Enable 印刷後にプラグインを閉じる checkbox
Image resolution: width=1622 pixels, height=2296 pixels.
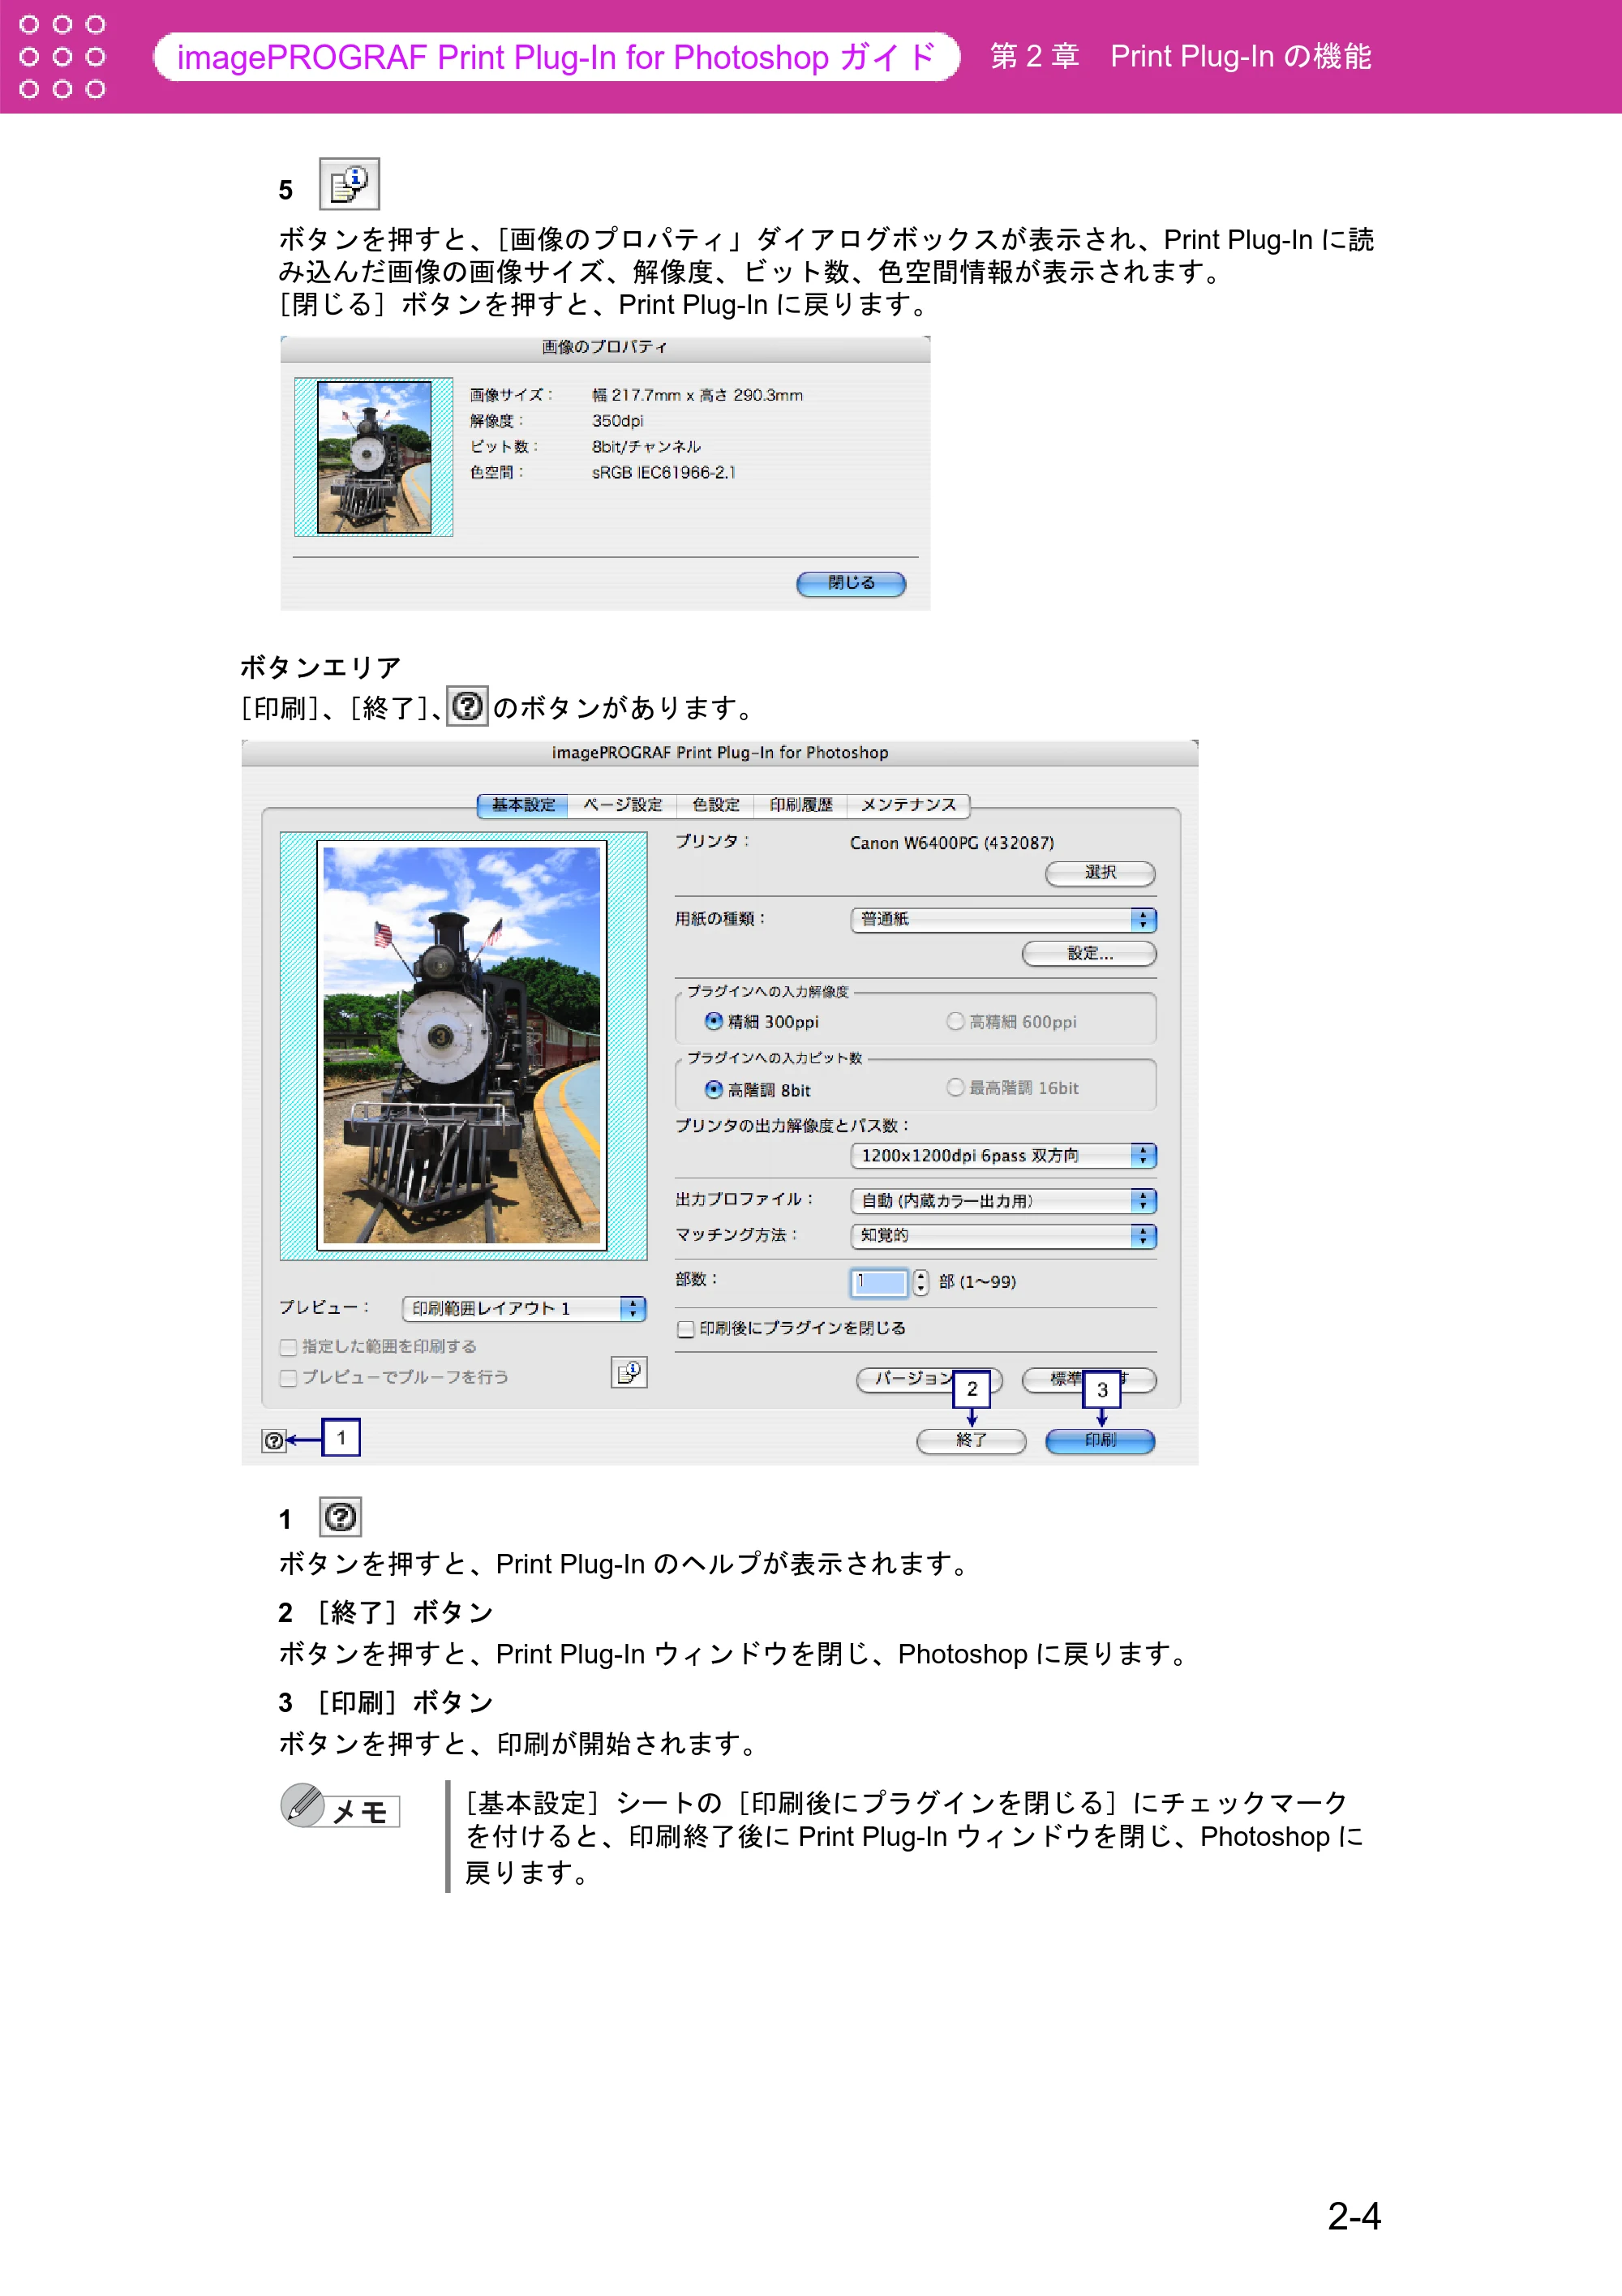point(686,1329)
